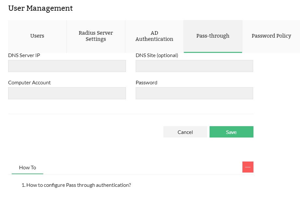
Task: Click the DNS Server IP input field
Action: [67, 66]
